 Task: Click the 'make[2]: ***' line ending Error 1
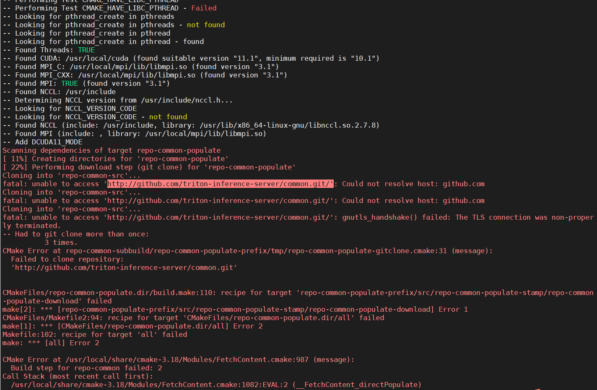click(235, 309)
